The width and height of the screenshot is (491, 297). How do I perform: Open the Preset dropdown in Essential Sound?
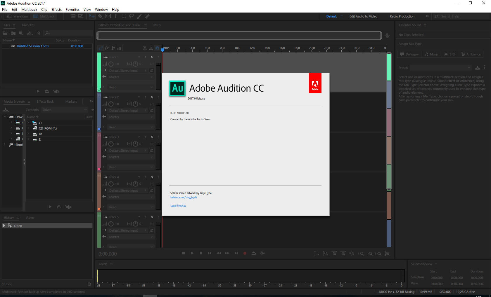440,68
